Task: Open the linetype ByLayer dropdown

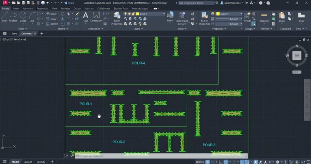Action: (x=229, y=24)
